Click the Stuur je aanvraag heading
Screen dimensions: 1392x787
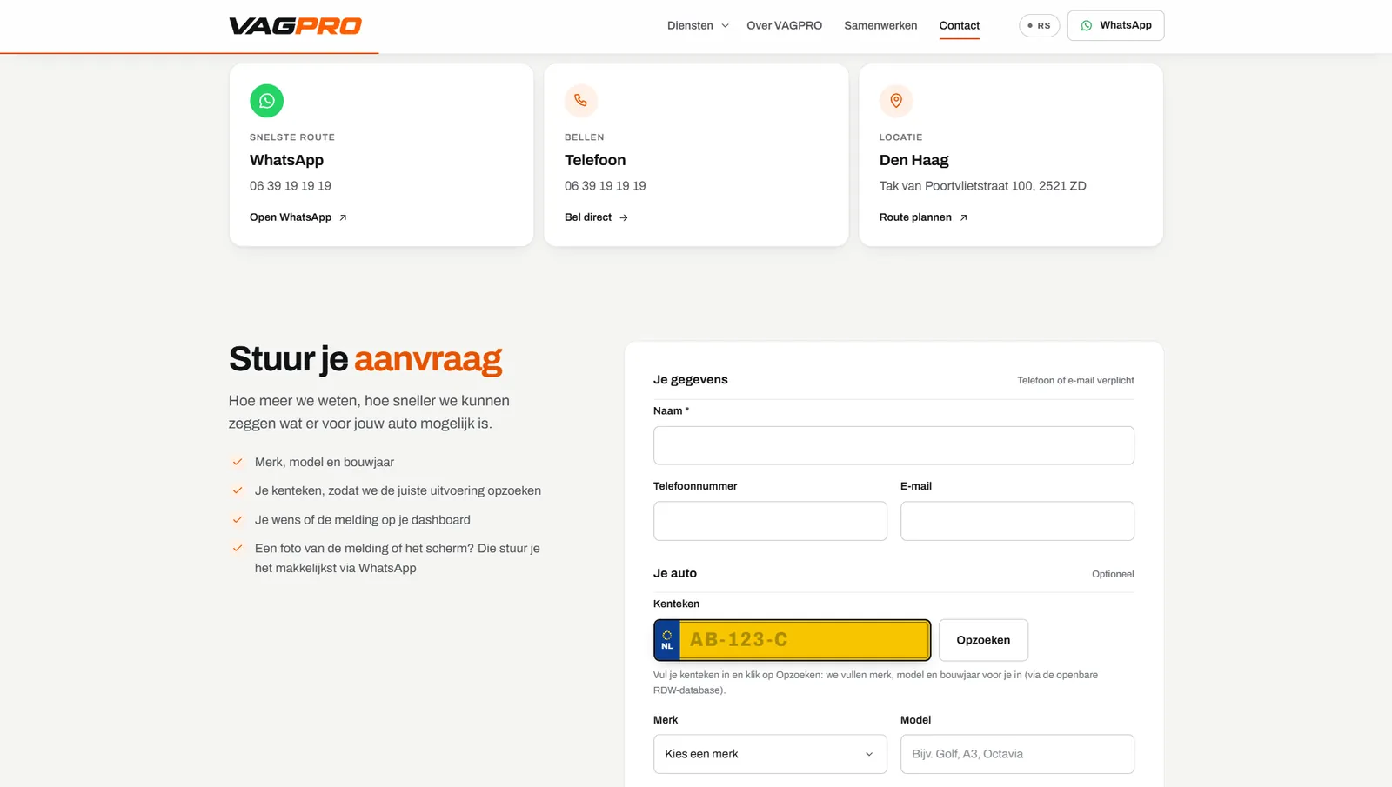[x=365, y=359]
